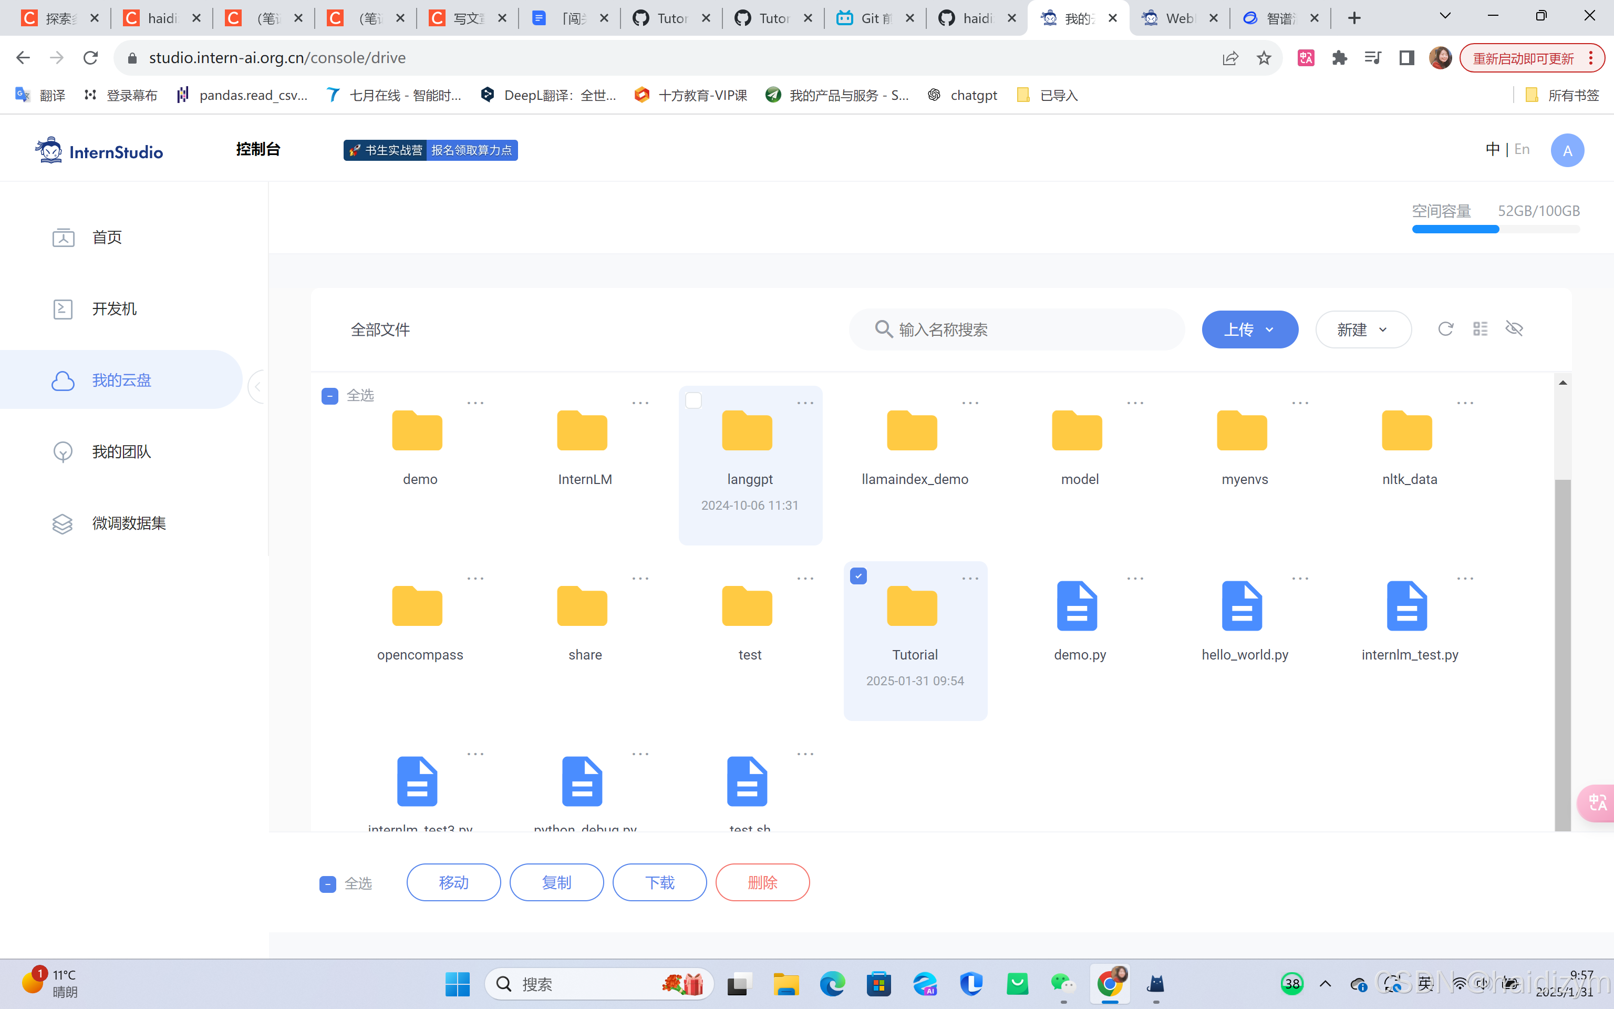Open WeChat from the taskbar
This screenshot has height=1009, width=1614.
coord(1062,984)
